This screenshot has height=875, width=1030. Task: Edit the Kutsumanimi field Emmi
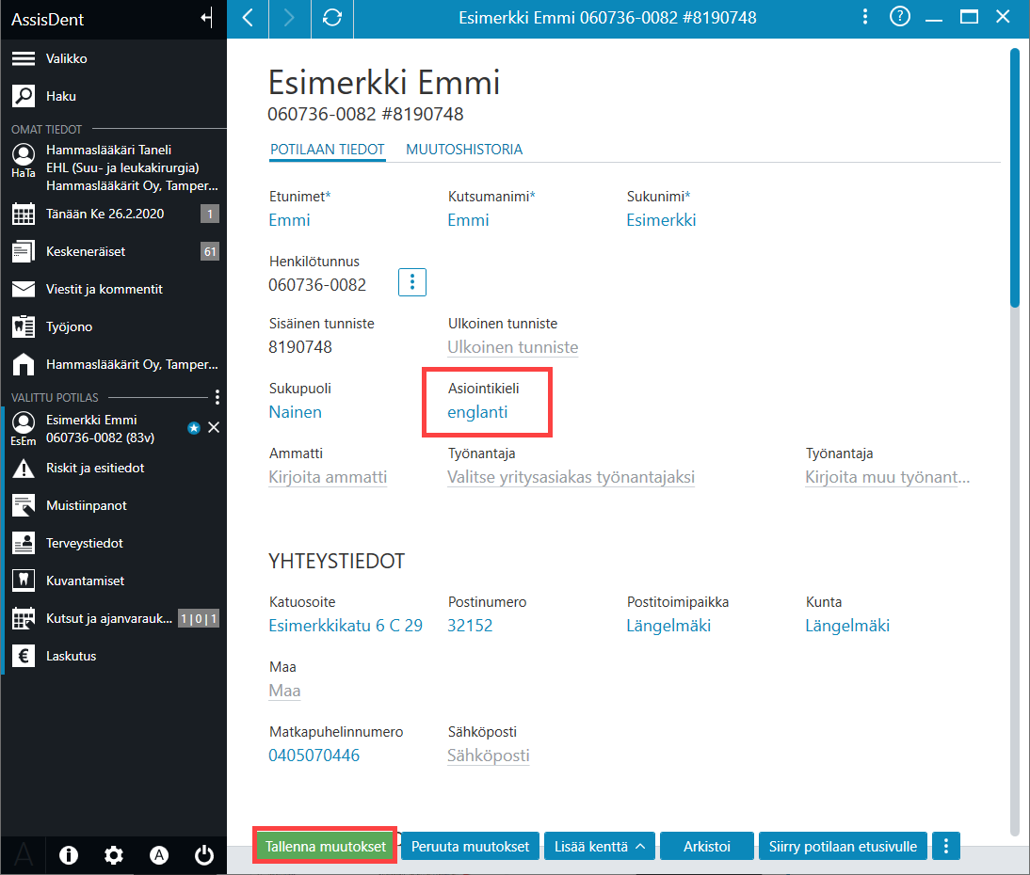pos(468,220)
